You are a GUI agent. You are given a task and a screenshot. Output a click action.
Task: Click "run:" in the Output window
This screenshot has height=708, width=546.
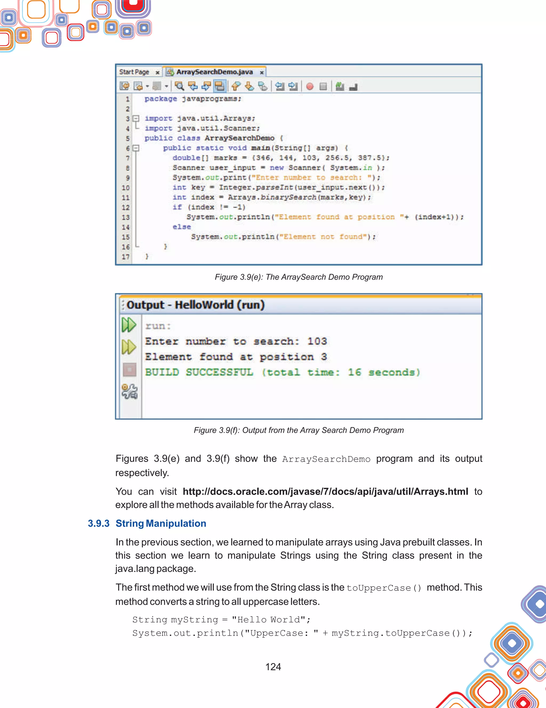tap(158, 326)
